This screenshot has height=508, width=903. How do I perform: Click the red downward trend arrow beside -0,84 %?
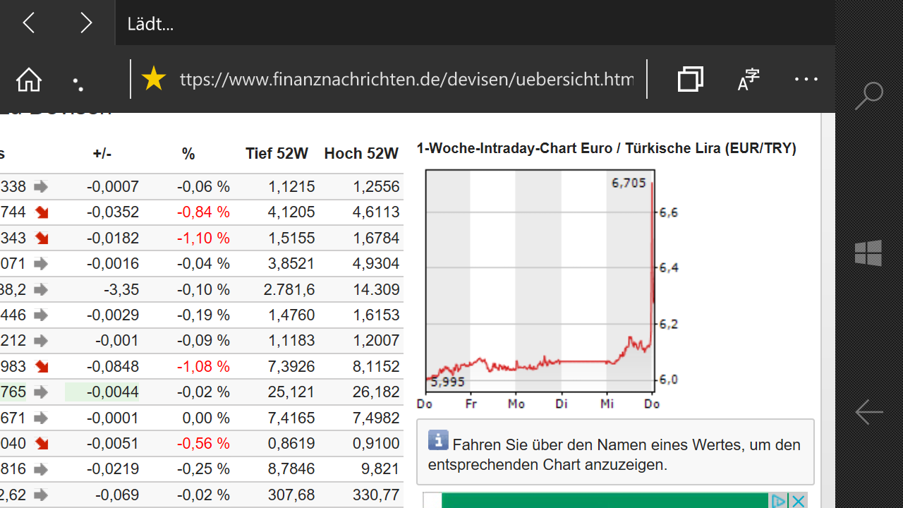tap(40, 212)
